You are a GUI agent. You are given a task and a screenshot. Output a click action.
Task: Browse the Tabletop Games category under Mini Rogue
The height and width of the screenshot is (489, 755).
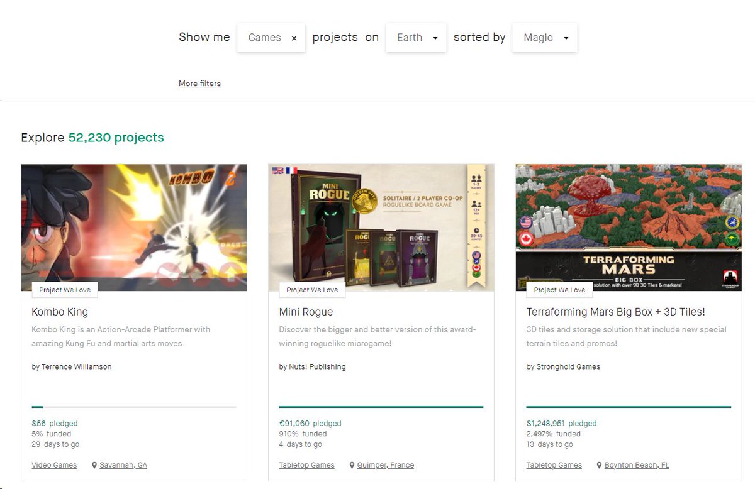(x=306, y=464)
